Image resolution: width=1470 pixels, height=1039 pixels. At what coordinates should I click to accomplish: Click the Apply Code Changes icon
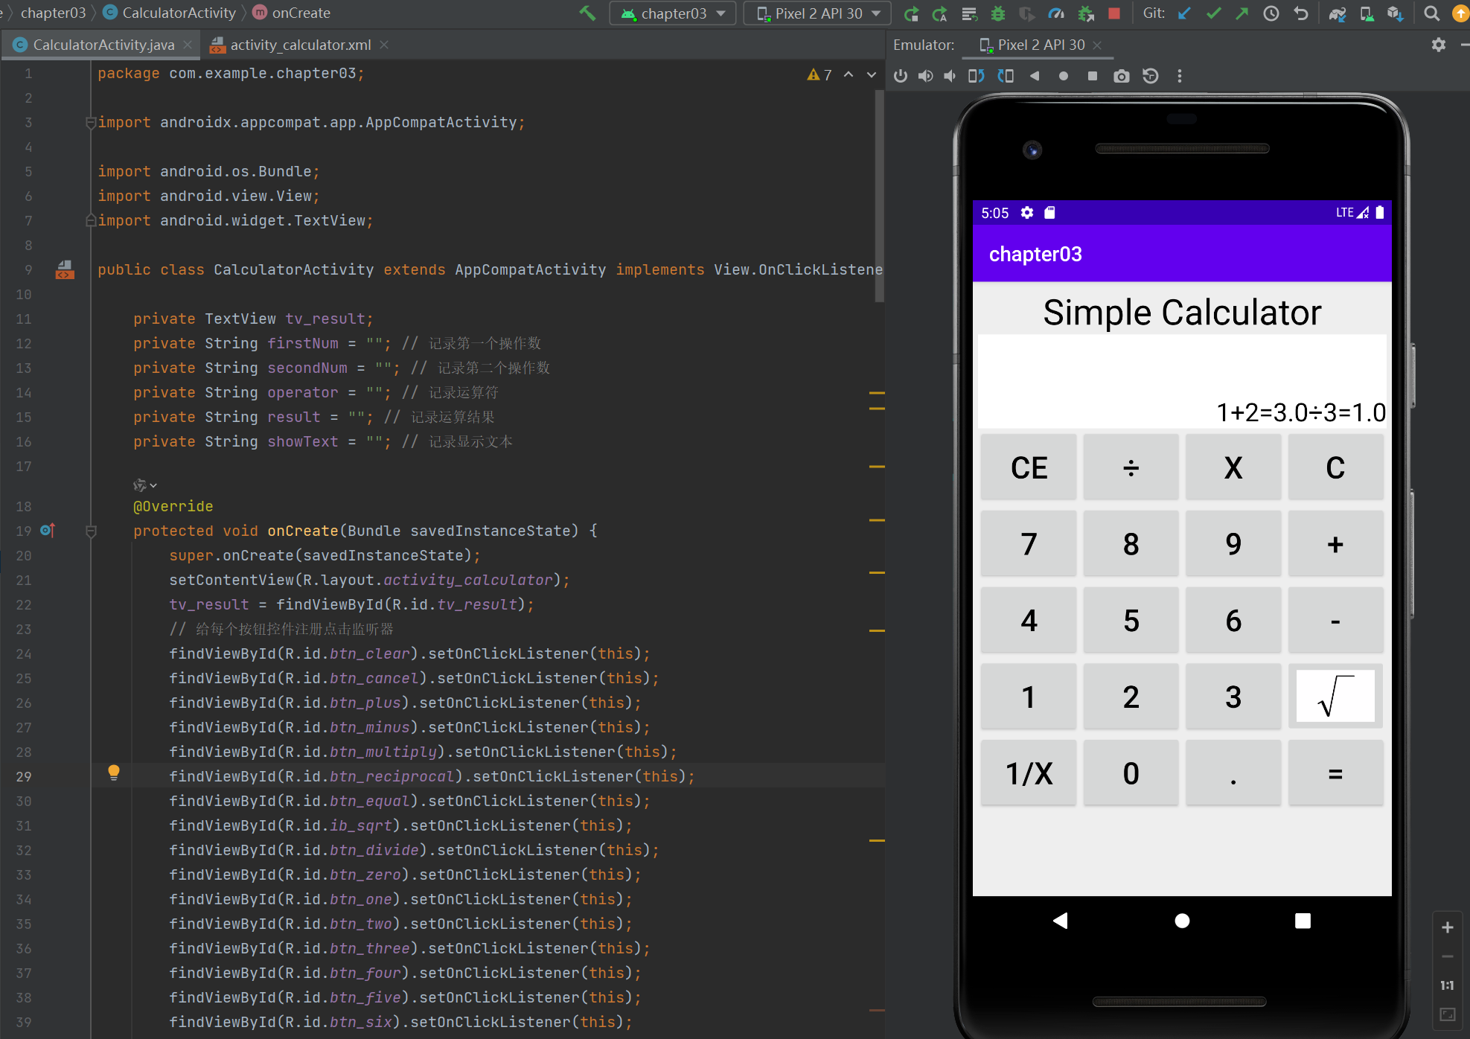pos(969,13)
